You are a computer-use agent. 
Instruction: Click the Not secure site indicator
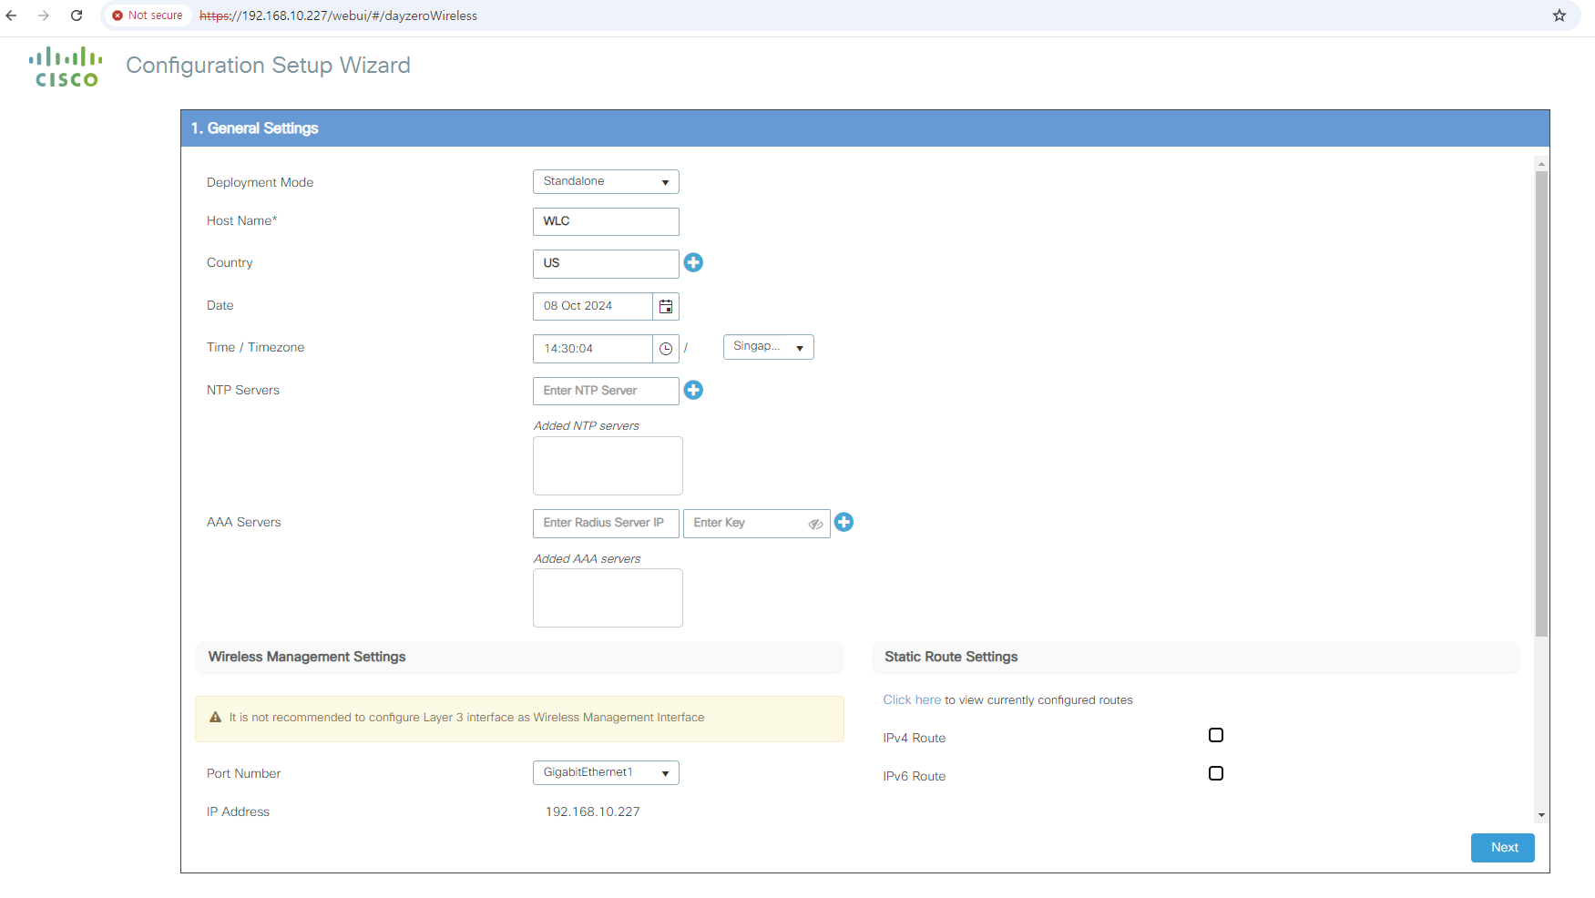click(x=148, y=15)
